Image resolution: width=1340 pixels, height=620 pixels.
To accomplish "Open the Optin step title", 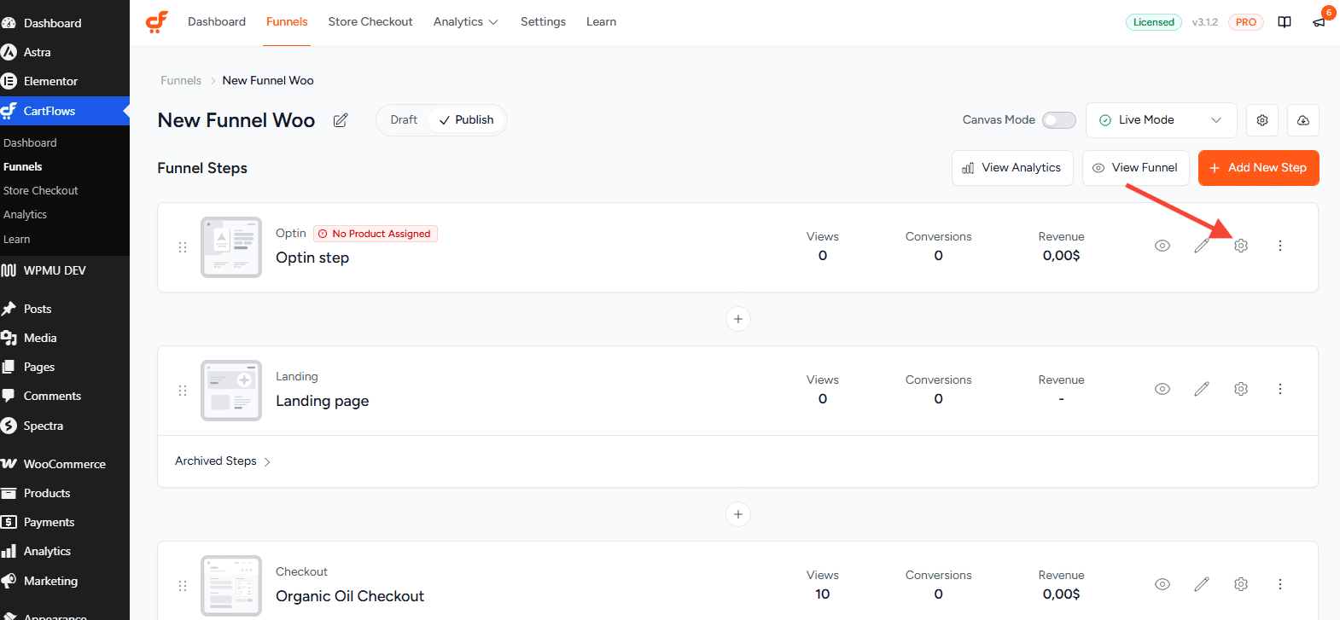I will pyautogui.click(x=312, y=258).
